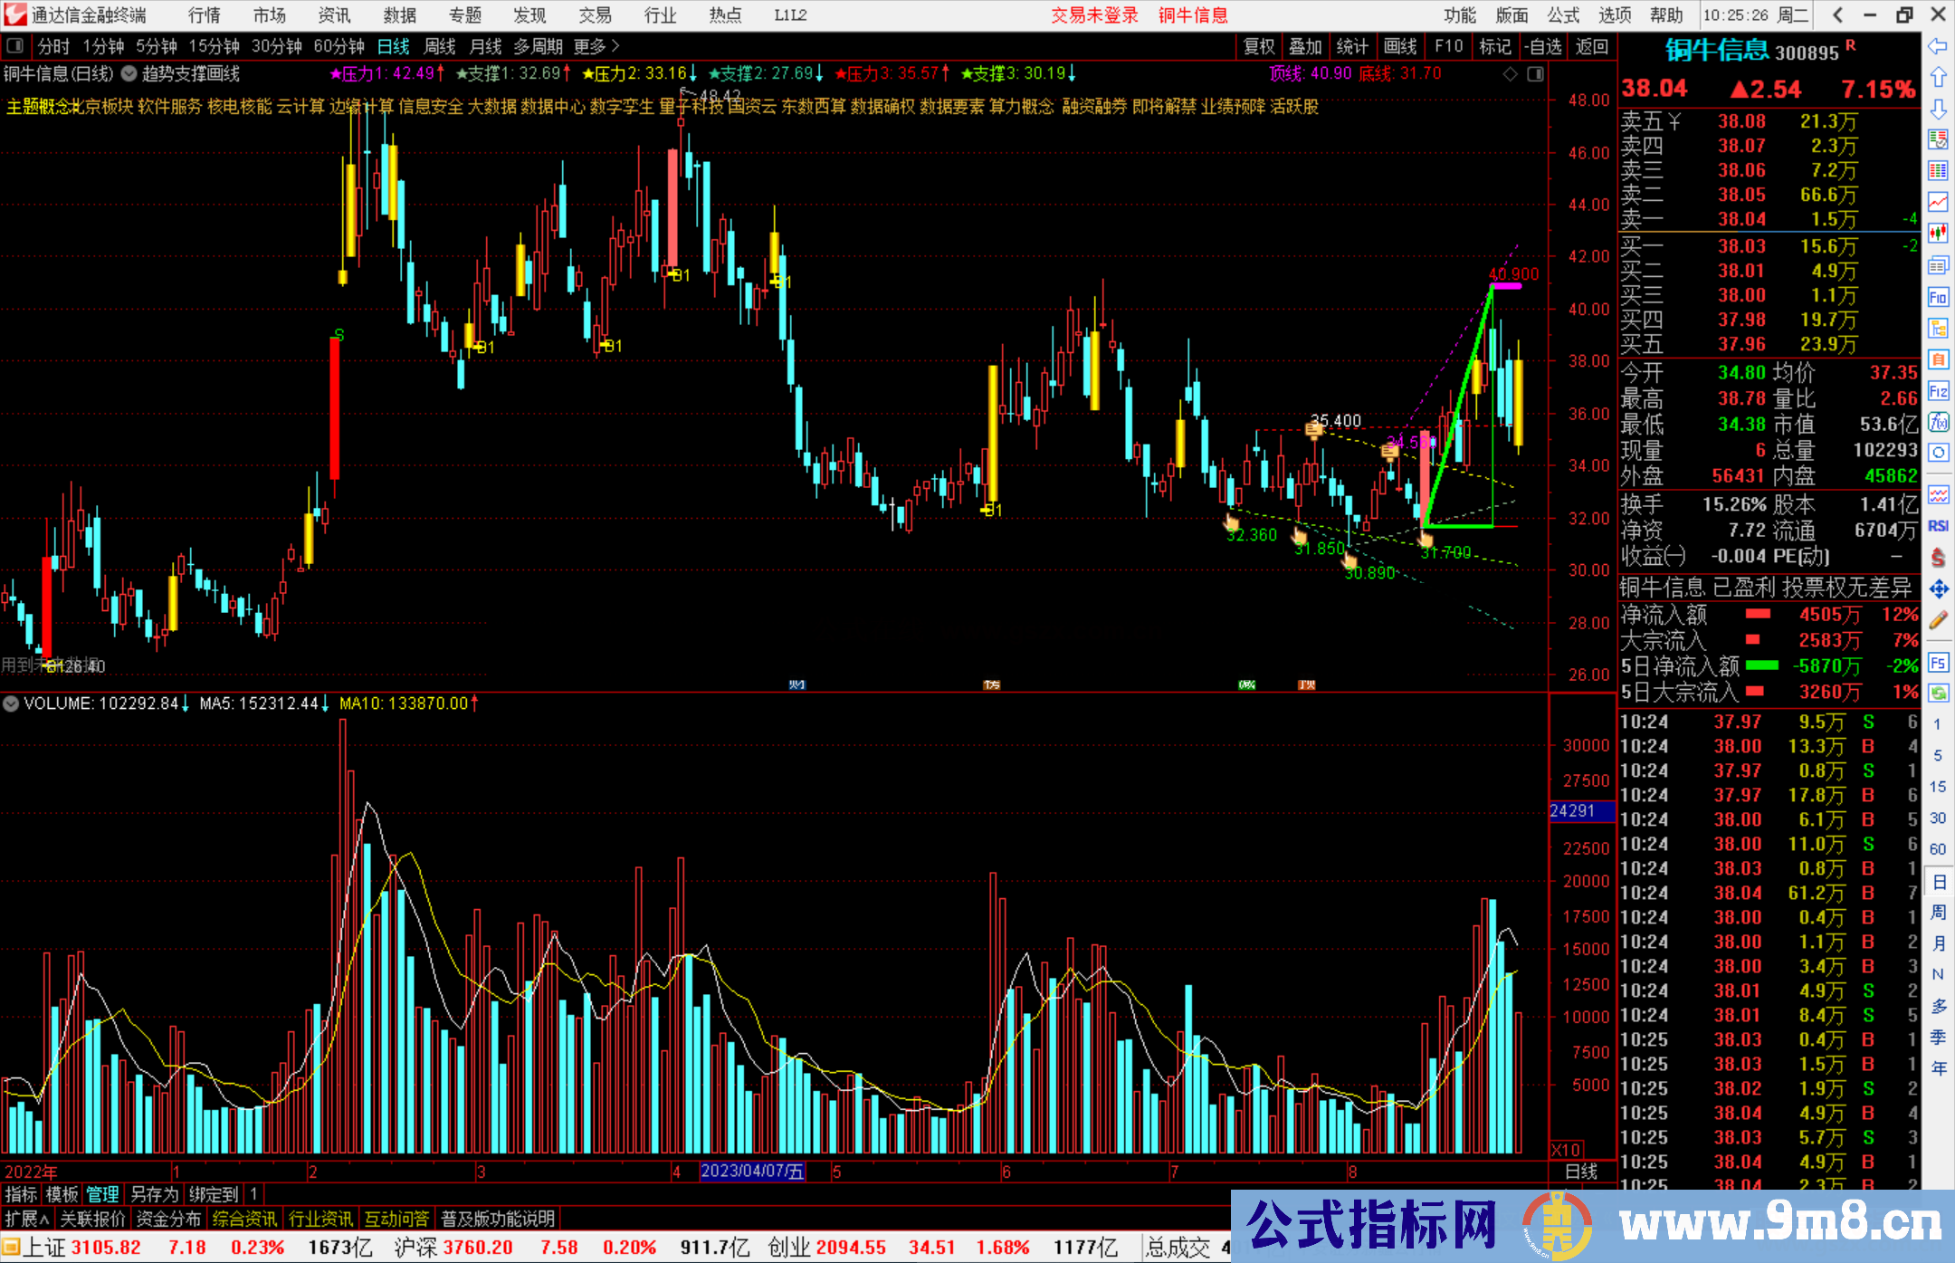
Task: Click the 返回 button in chart toolbar
Action: [1592, 46]
